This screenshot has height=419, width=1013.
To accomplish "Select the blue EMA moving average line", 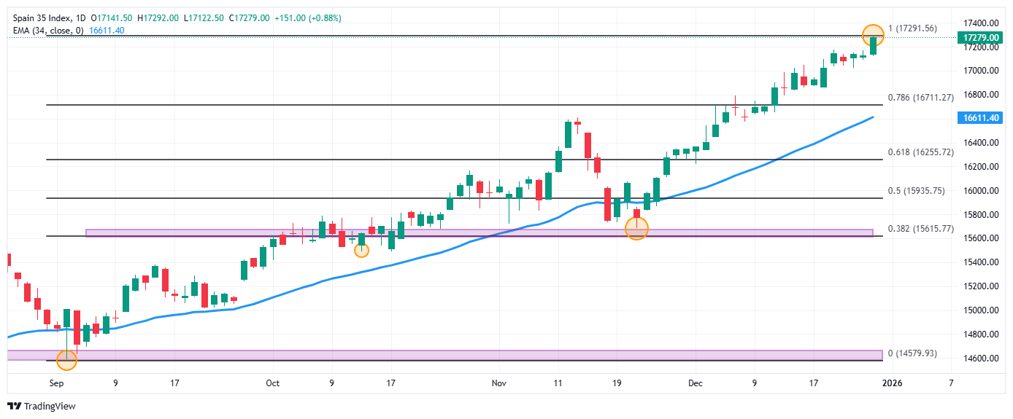I will (x=730, y=177).
